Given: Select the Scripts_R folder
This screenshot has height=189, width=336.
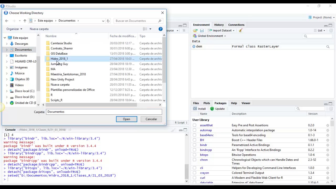Looking at the screenshot, I should click(x=56, y=100).
